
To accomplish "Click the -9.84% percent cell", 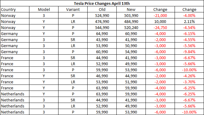I will [x=189, y=52].
